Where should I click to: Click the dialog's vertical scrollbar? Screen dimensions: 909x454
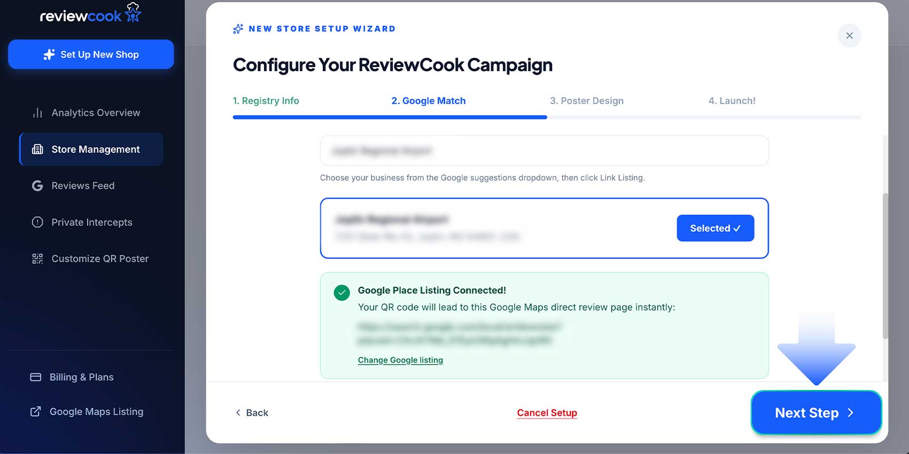pos(885,266)
